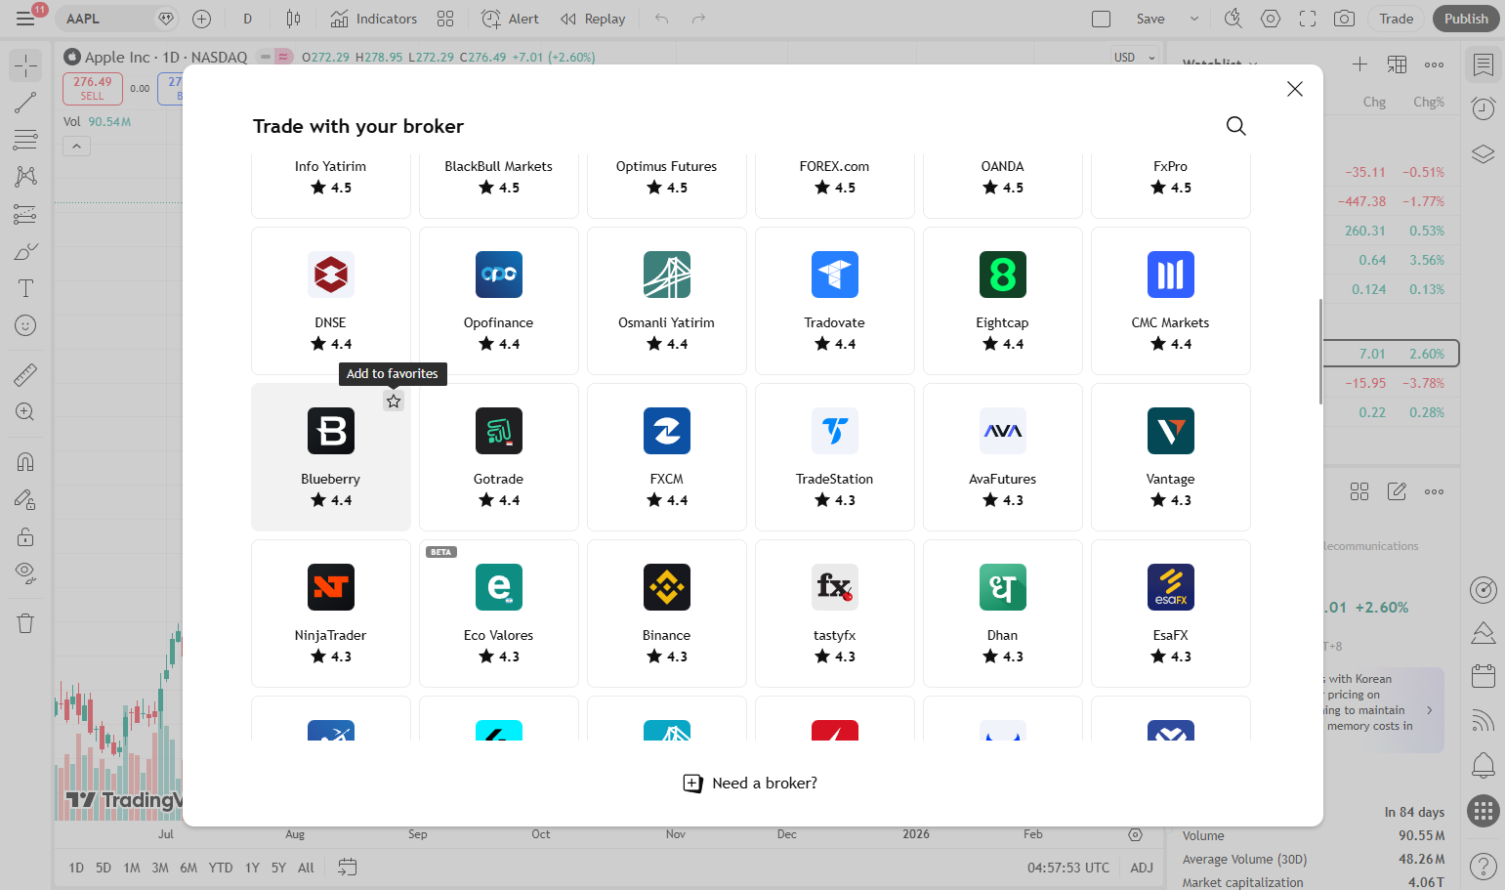Select the Eco Valores beta broker
The width and height of the screenshot is (1505, 890).
coord(499,614)
